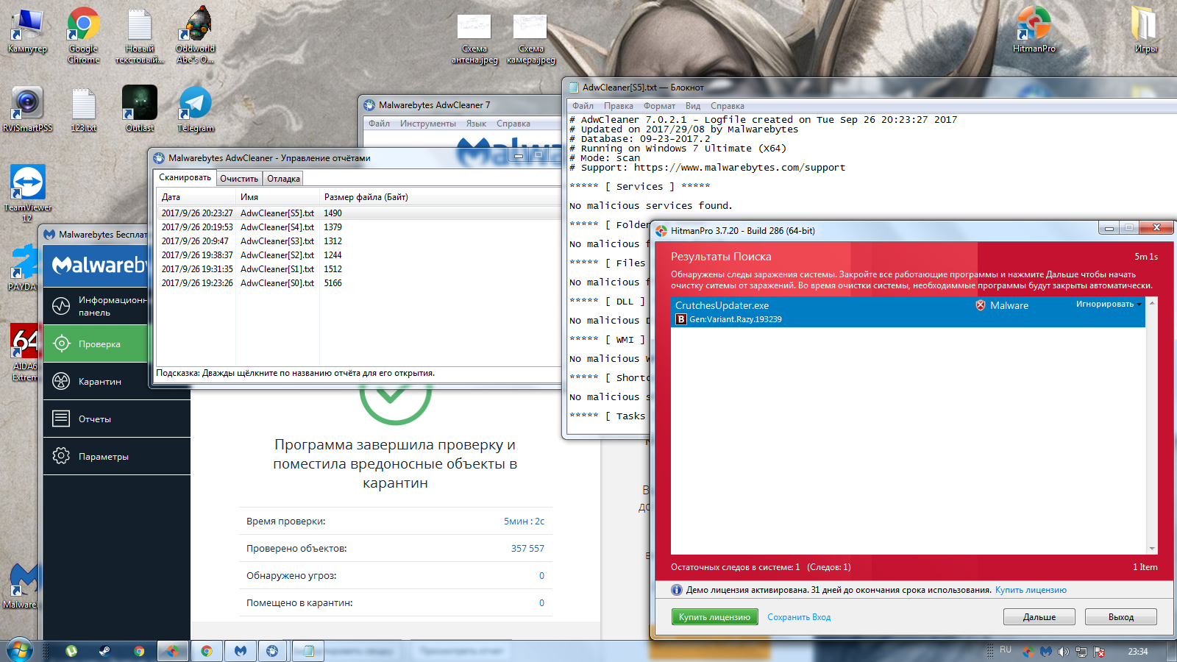The width and height of the screenshot is (1177, 662).
Task: Open the Компьютер desktop icon
Action: pyautogui.click(x=27, y=31)
